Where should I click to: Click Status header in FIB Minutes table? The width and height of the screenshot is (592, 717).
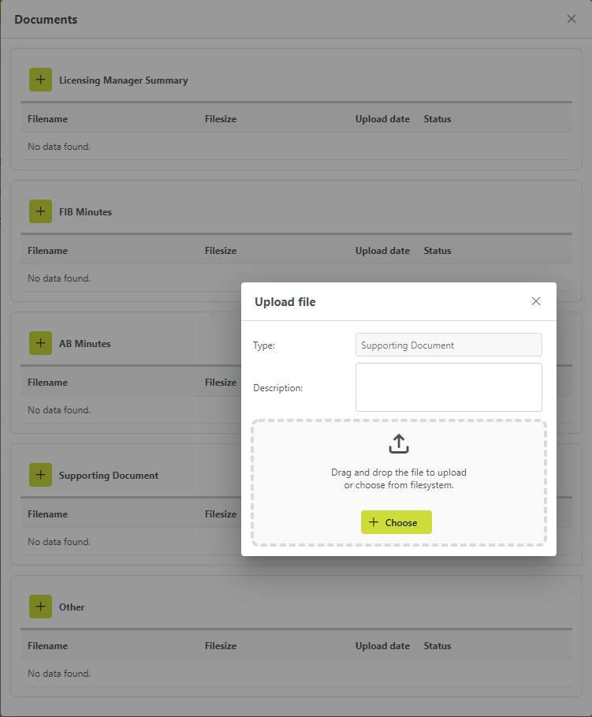coord(437,251)
